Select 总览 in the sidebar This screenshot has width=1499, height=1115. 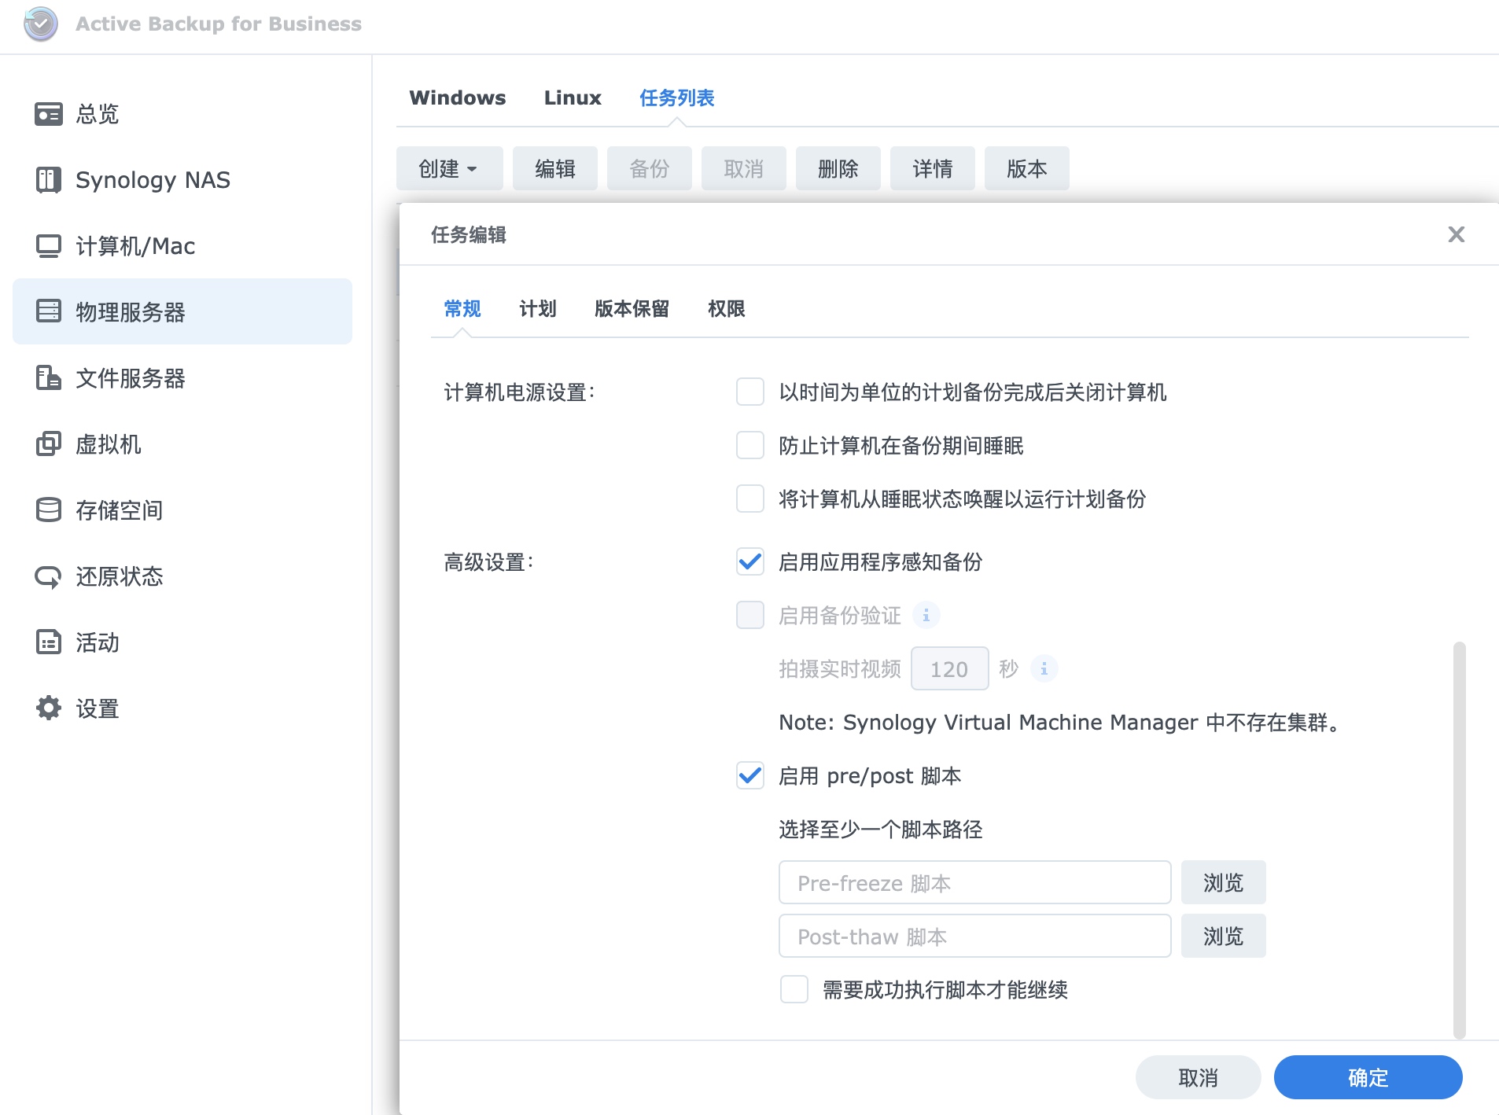click(182, 114)
